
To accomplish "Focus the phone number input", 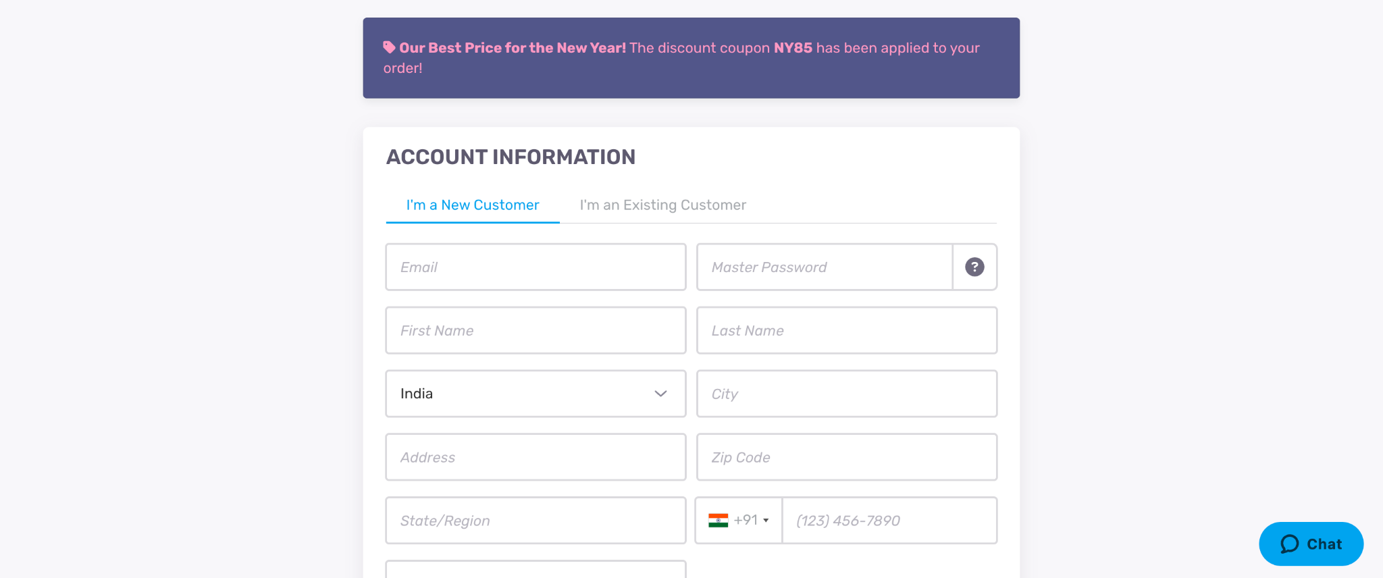I will pyautogui.click(x=889, y=520).
